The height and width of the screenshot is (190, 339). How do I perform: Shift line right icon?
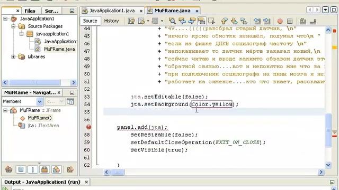(x=267, y=21)
